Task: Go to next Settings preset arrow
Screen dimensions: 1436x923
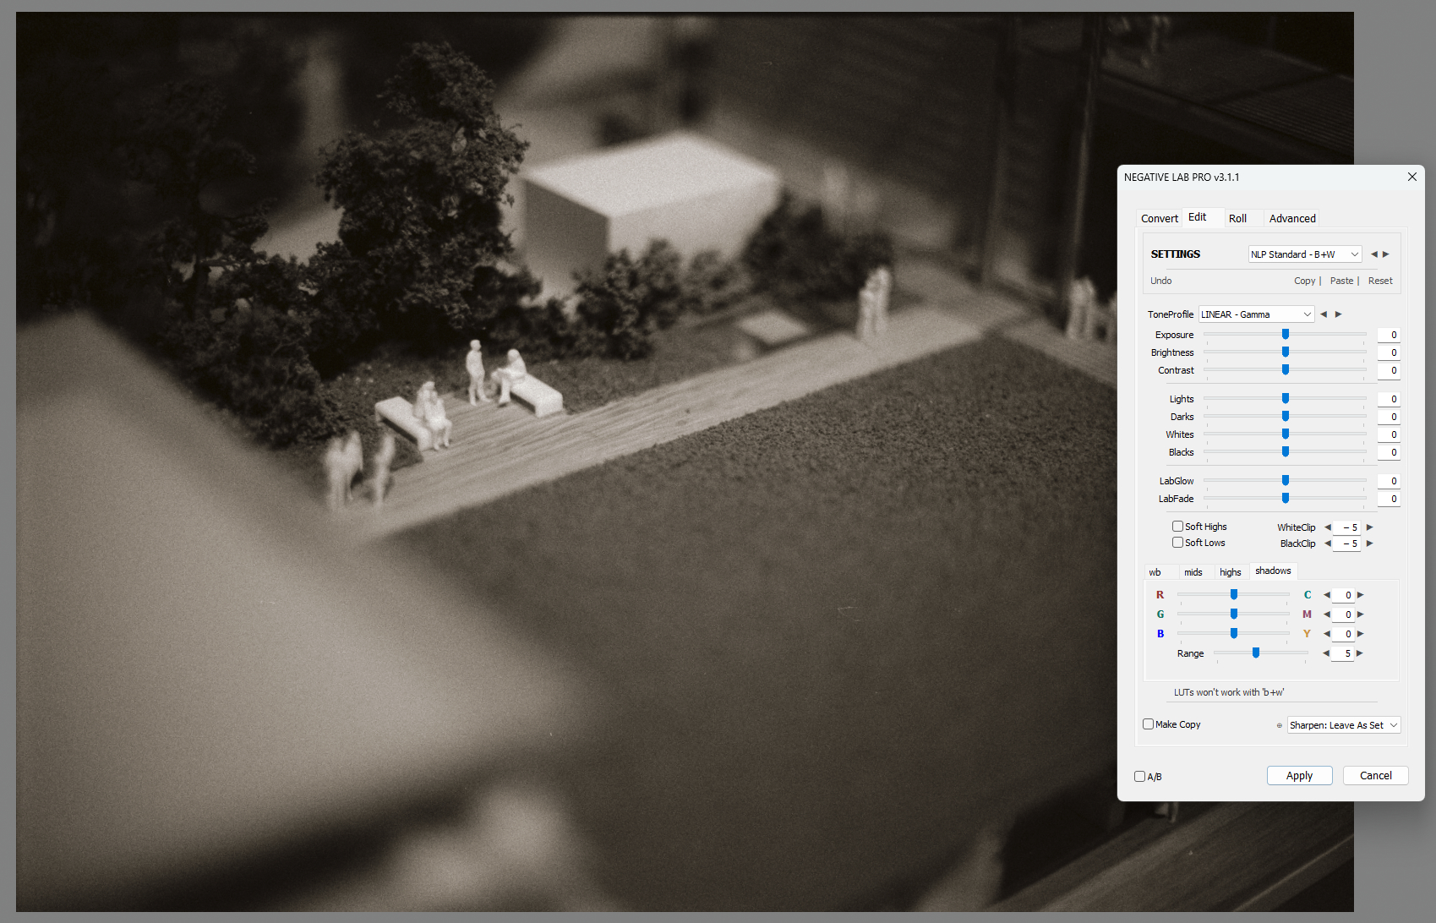Action: click(x=1386, y=254)
